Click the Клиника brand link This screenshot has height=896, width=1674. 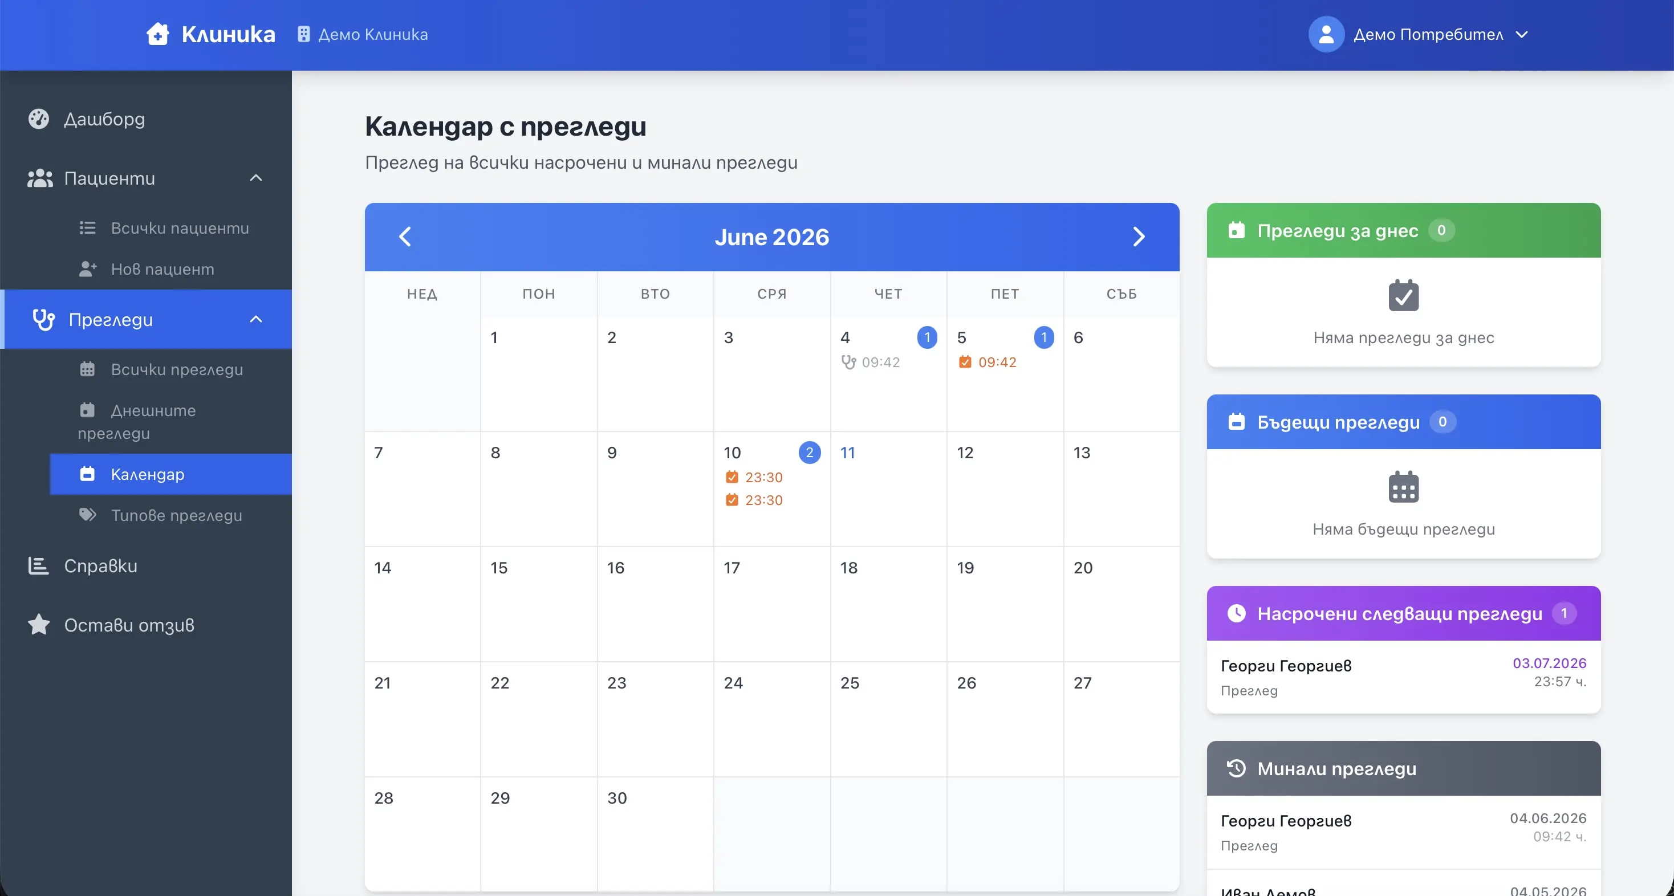[210, 34]
